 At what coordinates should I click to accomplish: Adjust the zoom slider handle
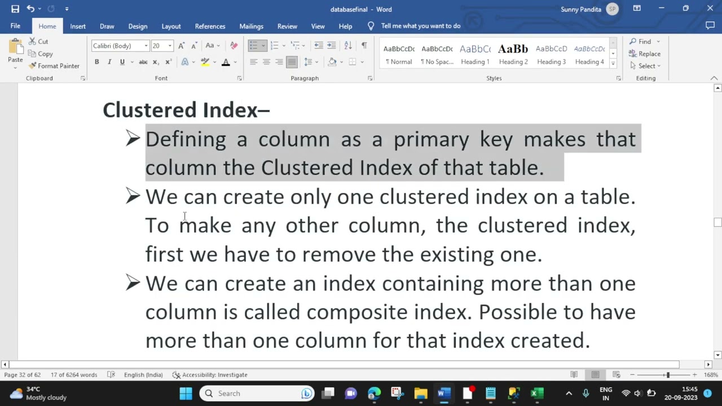point(667,375)
